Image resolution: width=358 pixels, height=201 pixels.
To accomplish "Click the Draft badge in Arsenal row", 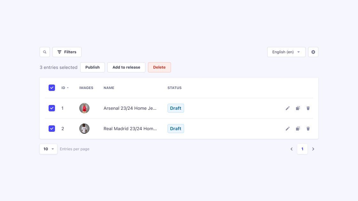I will coord(175,108).
